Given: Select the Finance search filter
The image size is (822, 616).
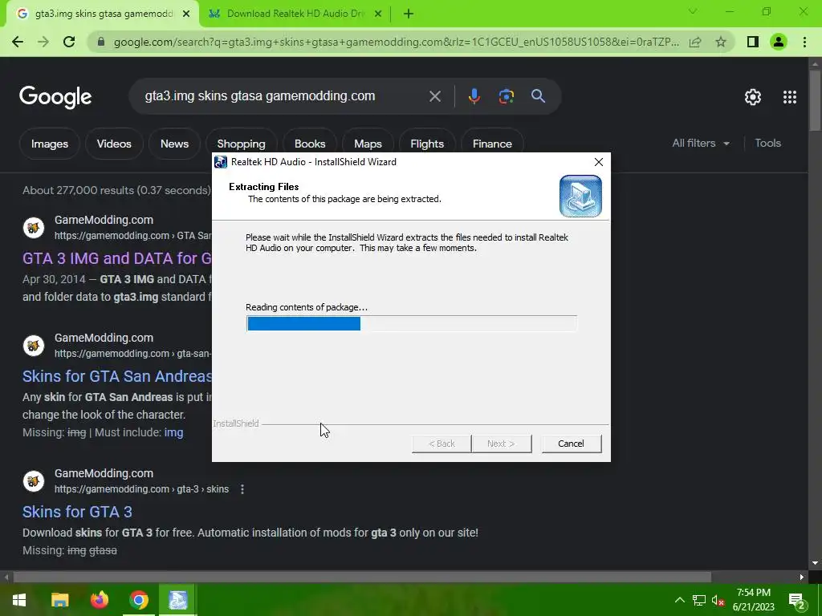Looking at the screenshot, I should 492,144.
